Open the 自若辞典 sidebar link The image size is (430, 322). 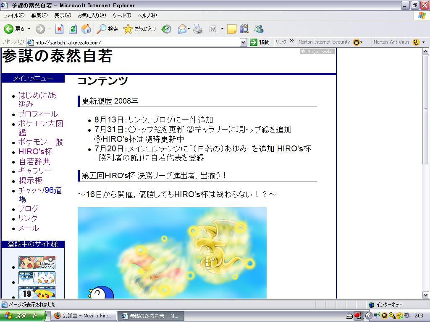(x=34, y=161)
